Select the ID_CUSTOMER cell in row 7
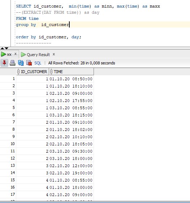190x203 pixels. (33, 122)
